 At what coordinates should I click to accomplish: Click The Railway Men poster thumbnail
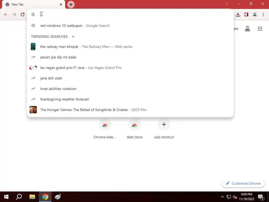[33, 47]
